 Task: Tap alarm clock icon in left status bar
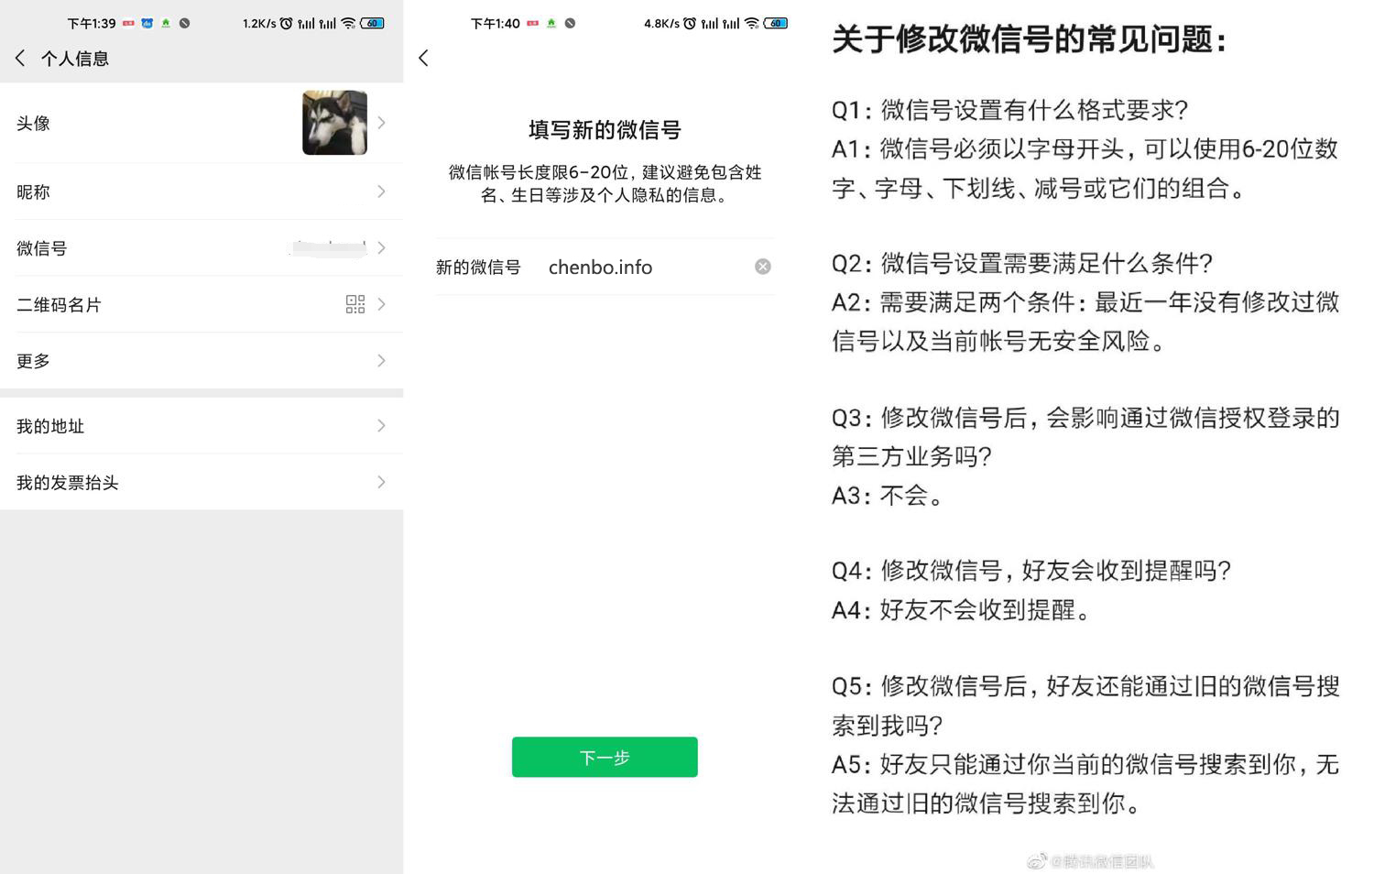(x=286, y=23)
